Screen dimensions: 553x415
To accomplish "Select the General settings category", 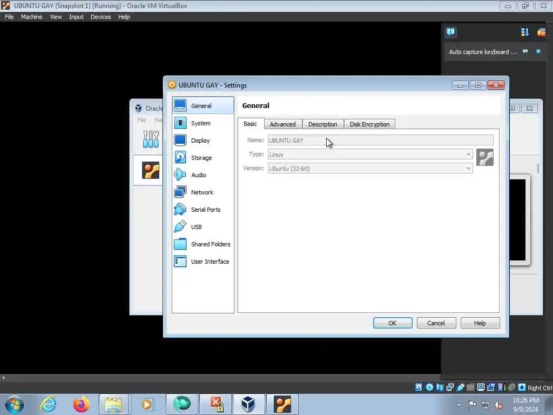I will click(x=203, y=105).
